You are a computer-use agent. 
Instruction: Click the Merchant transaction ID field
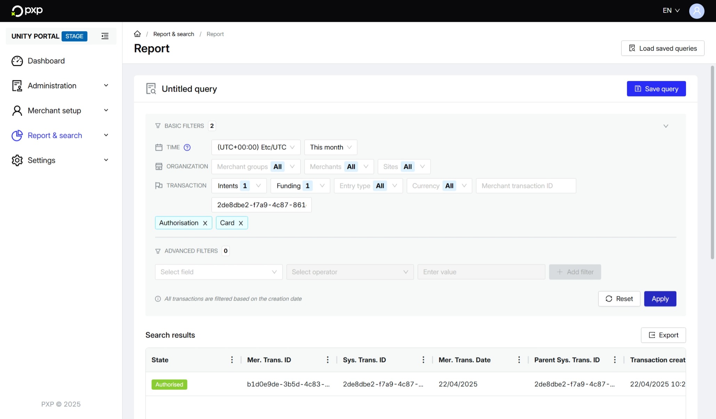[x=526, y=186]
